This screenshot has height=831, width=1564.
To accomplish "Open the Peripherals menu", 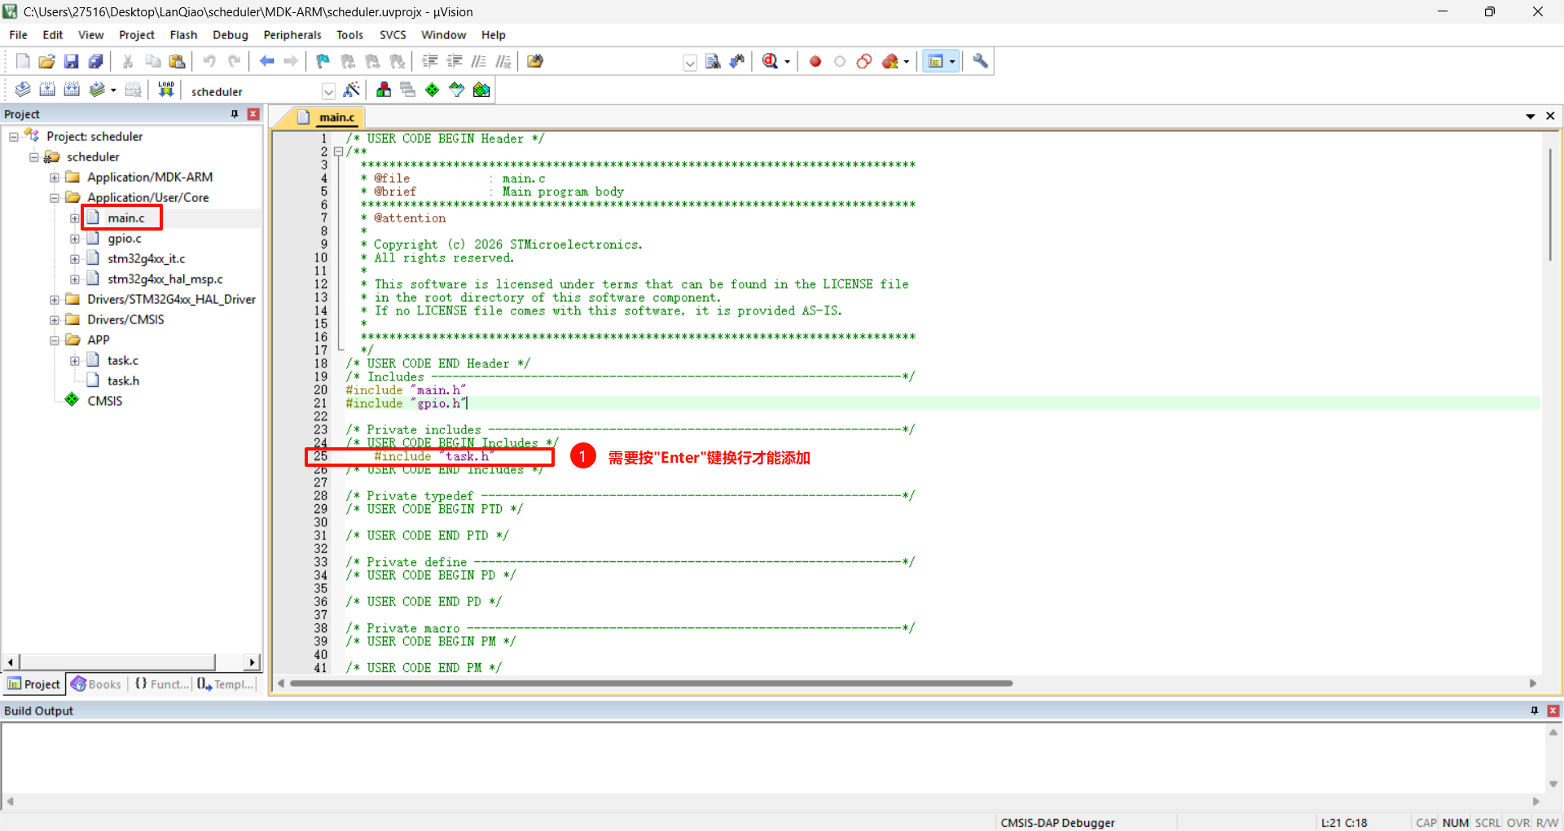I will pos(292,35).
